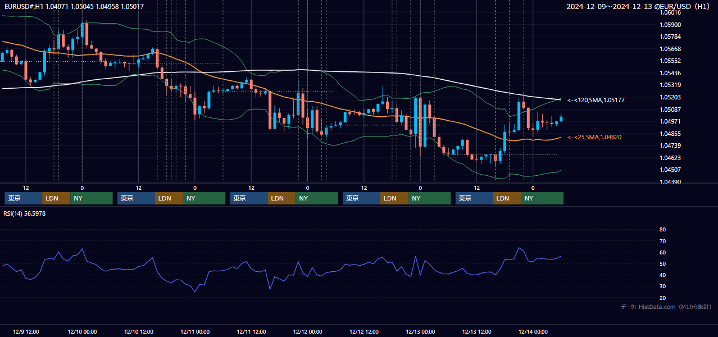Click RSI scale value 80

point(662,230)
